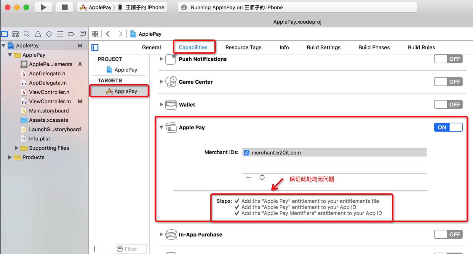Screen dimensions: 473x254
Task: Add a new Merchant ID
Action: [x=249, y=177]
